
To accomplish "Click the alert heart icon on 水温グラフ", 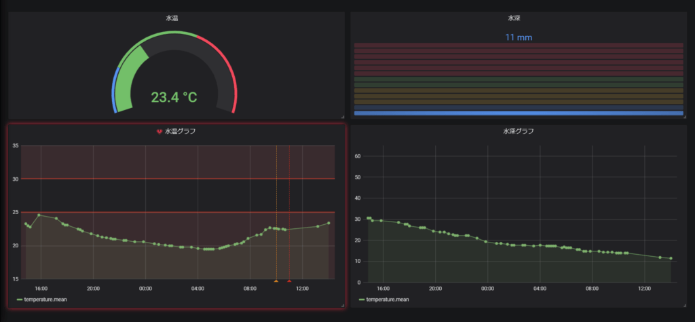I will [x=159, y=132].
